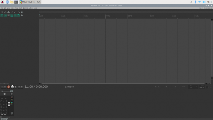This screenshot has height=120, width=213.
Task: Toggle the master FX bypass power button
Action: coord(12,91)
